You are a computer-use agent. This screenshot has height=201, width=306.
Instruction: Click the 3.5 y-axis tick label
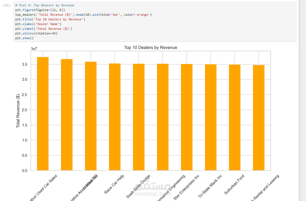coord(25,65)
